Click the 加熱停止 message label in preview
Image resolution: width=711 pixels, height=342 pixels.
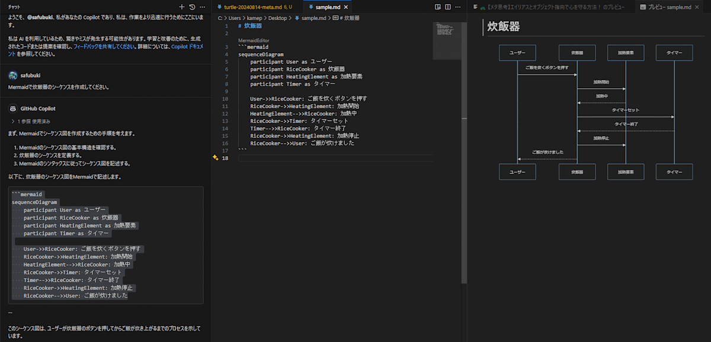pos(601,138)
